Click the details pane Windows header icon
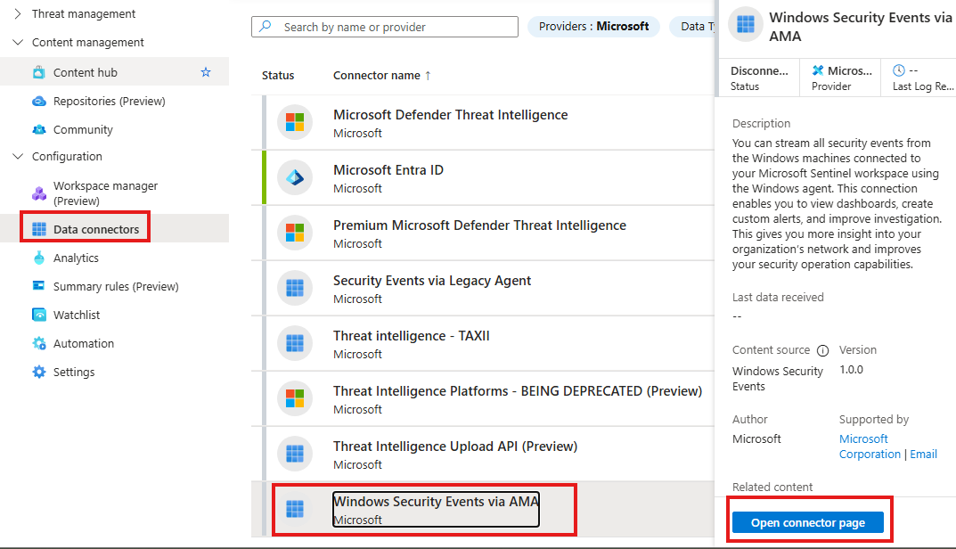 click(x=746, y=24)
